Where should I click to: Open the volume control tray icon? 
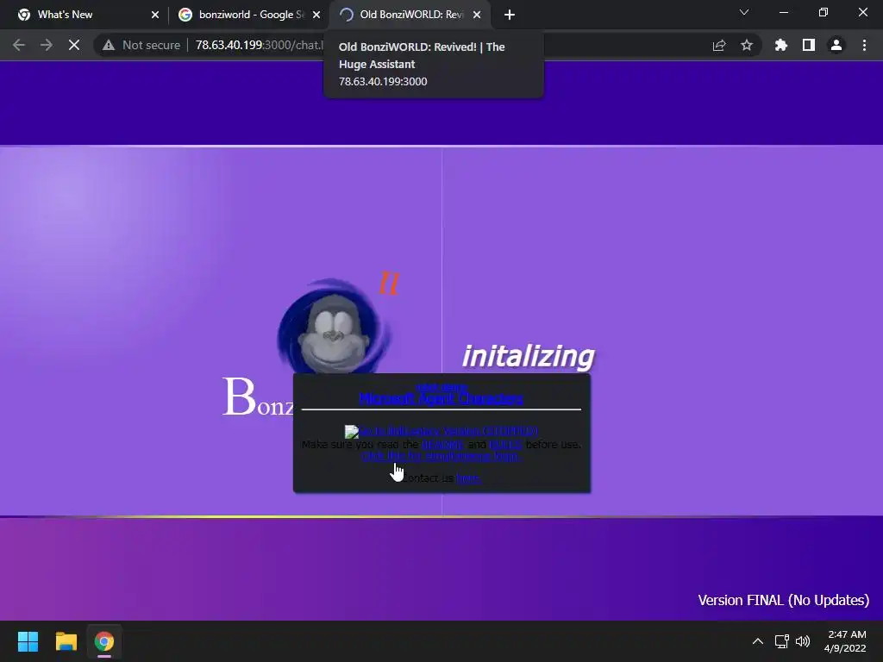[803, 641]
